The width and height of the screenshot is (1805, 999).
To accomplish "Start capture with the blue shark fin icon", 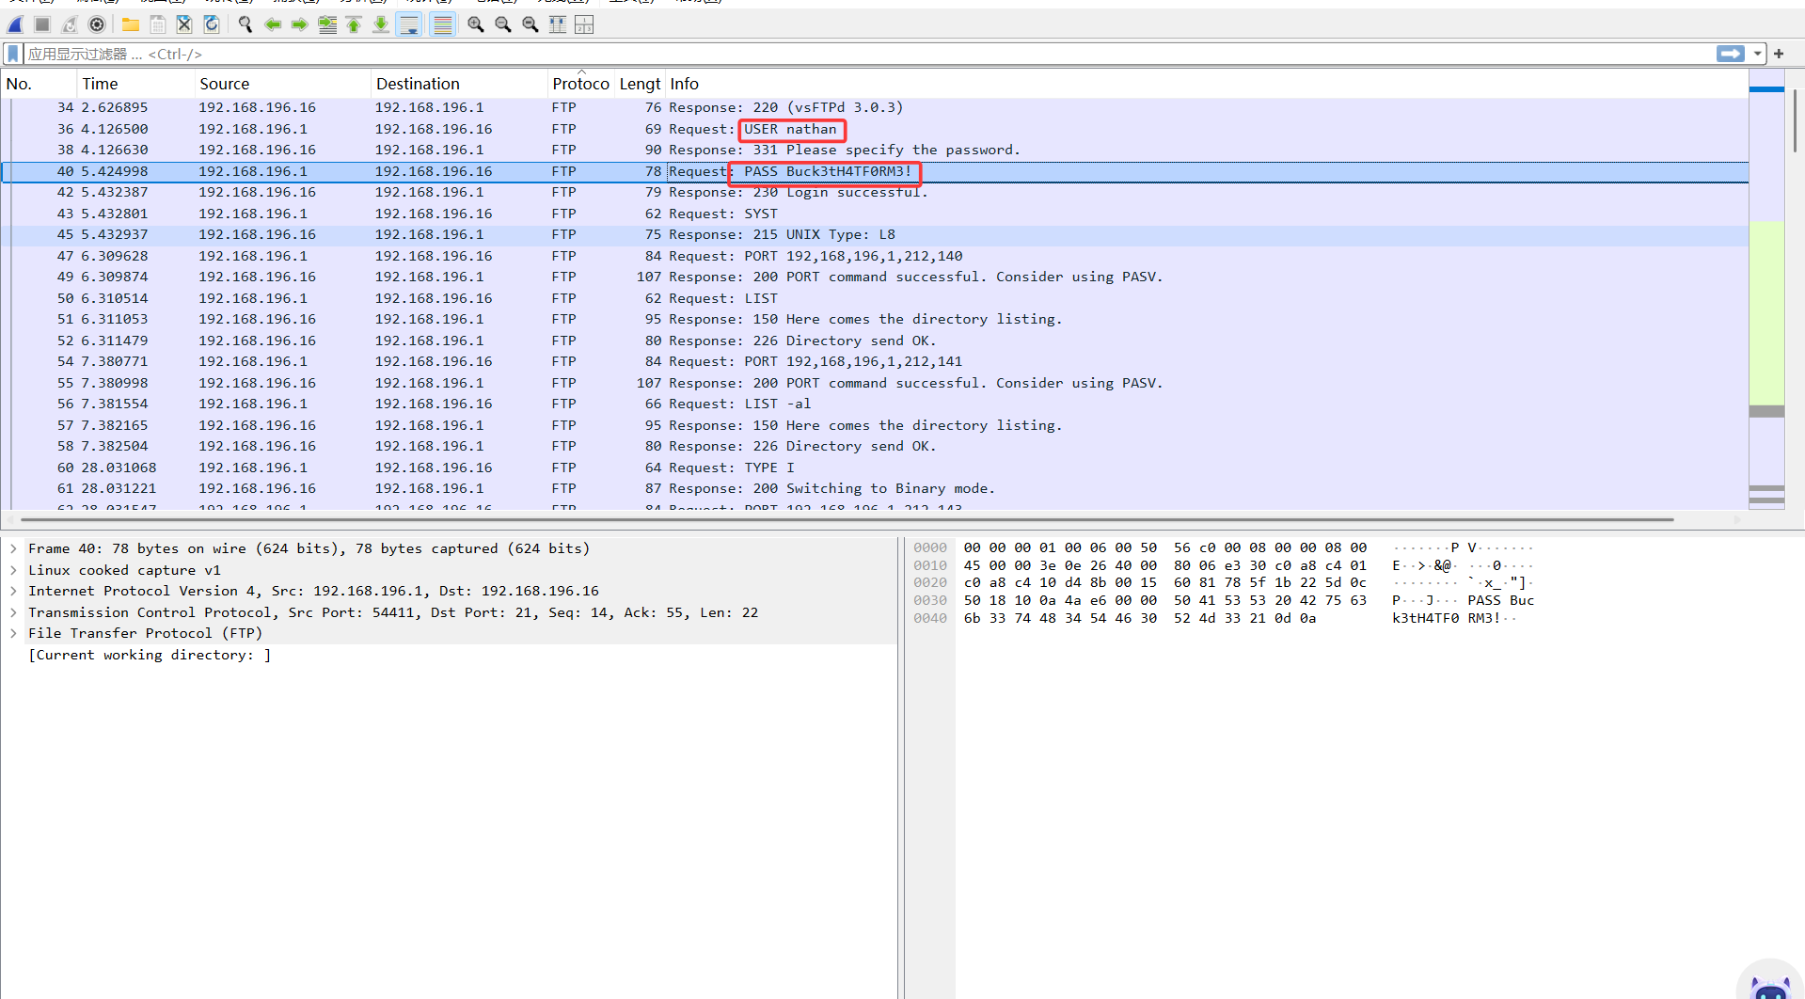I will point(16,24).
